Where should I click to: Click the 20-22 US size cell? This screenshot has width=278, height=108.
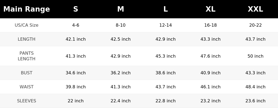pos(255,25)
